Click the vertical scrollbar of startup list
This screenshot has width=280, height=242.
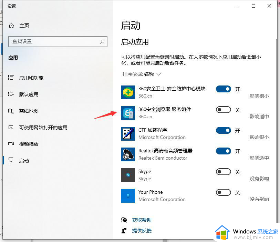click(276, 130)
